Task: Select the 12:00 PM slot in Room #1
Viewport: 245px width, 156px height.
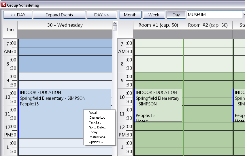Action: pos(159,126)
